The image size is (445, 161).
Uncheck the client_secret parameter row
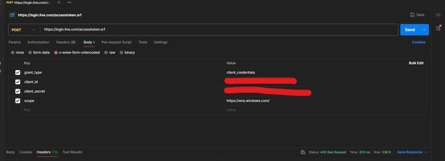tap(17, 91)
